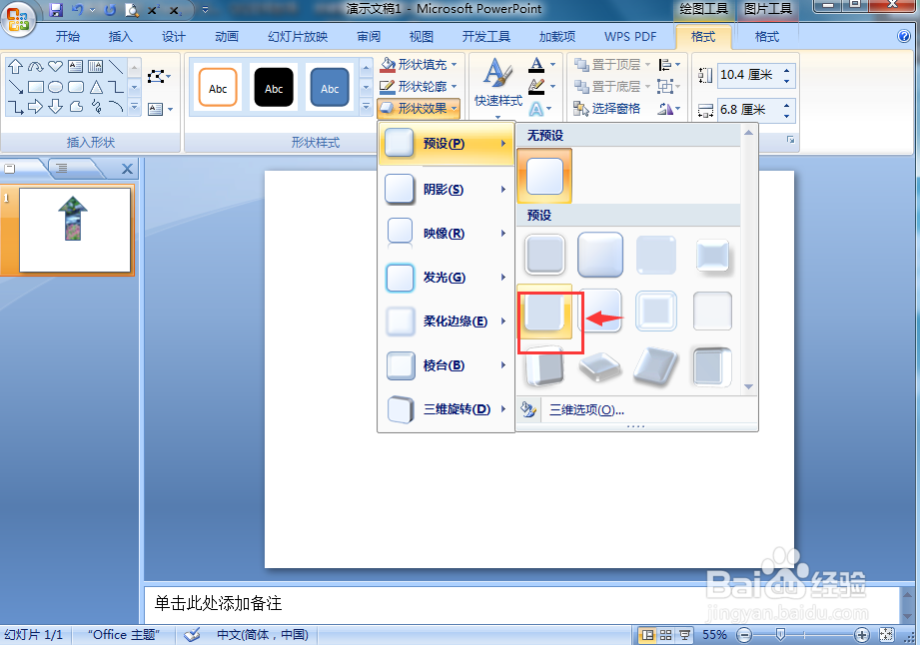This screenshot has width=920, height=645.
Task: Open text box dropdown in insert shapes
Action: click(x=160, y=109)
